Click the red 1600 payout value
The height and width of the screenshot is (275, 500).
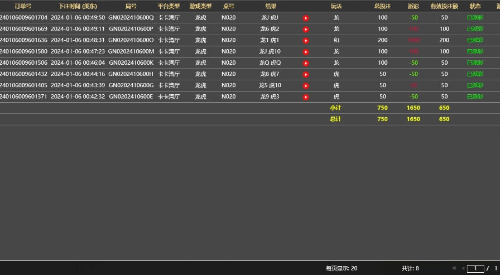click(414, 40)
